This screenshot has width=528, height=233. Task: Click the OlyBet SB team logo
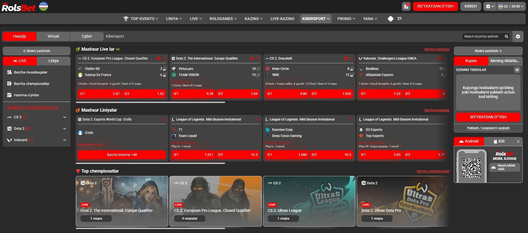[80, 69]
